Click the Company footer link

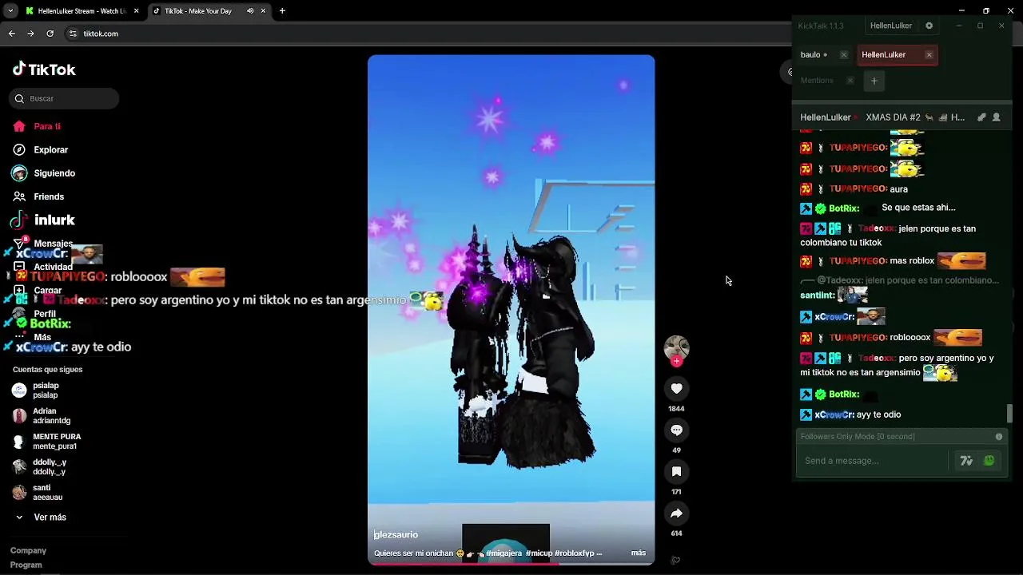(x=28, y=550)
